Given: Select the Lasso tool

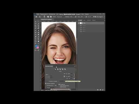Looking at the screenshot, I should pyautogui.click(x=36, y=24).
